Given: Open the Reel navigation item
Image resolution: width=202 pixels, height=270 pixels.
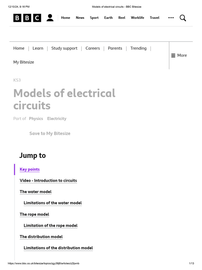Looking at the screenshot, I should tap(122, 18).
